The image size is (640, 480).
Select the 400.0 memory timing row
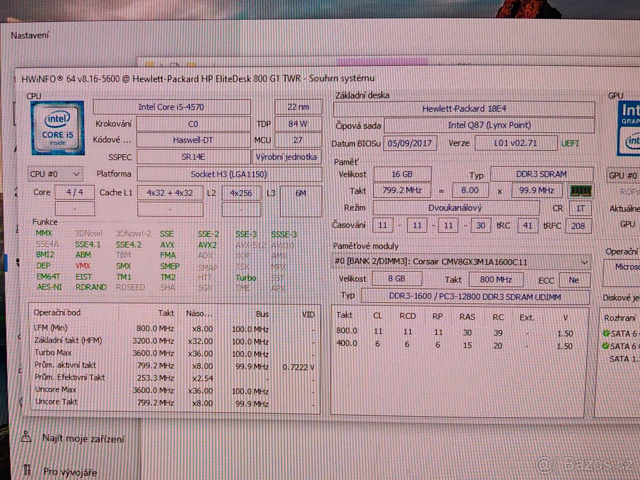click(x=459, y=344)
